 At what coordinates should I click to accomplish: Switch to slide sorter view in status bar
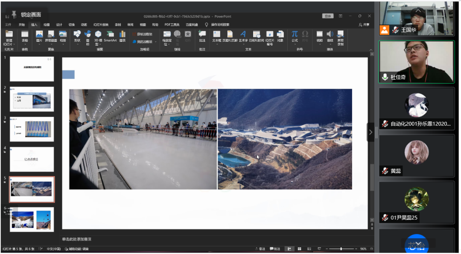point(300,249)
